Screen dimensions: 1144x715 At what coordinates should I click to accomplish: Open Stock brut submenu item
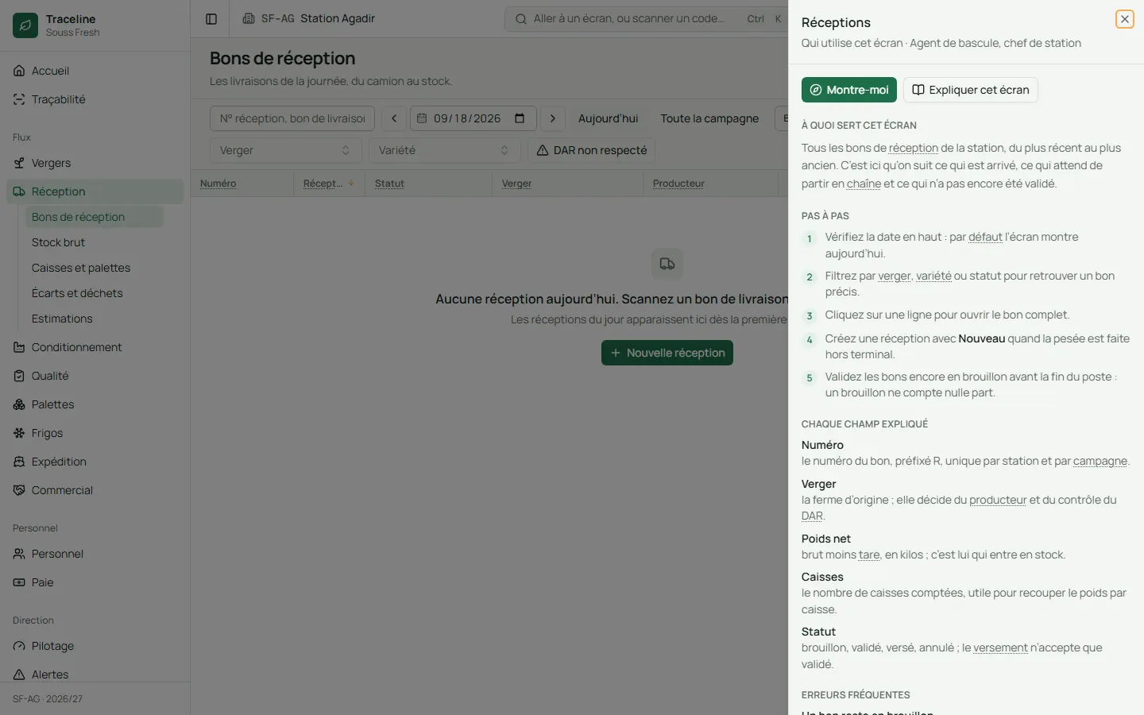tap(94, 242)
